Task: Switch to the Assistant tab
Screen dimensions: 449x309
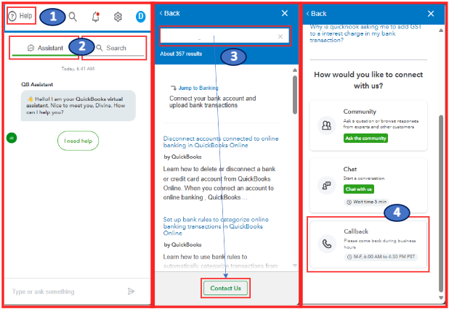Action: [x=45, y=48]
